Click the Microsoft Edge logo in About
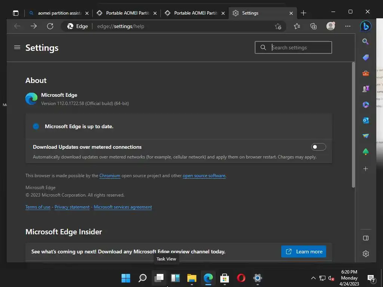The width and height of the screenshot is (383, 287). pos(31,99)
